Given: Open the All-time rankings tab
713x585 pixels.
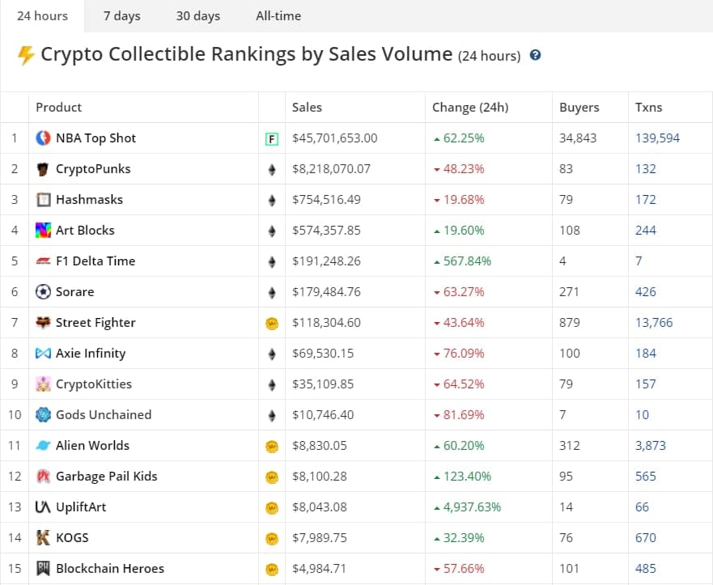Looking at the screenshot, I should coord(278,16).
